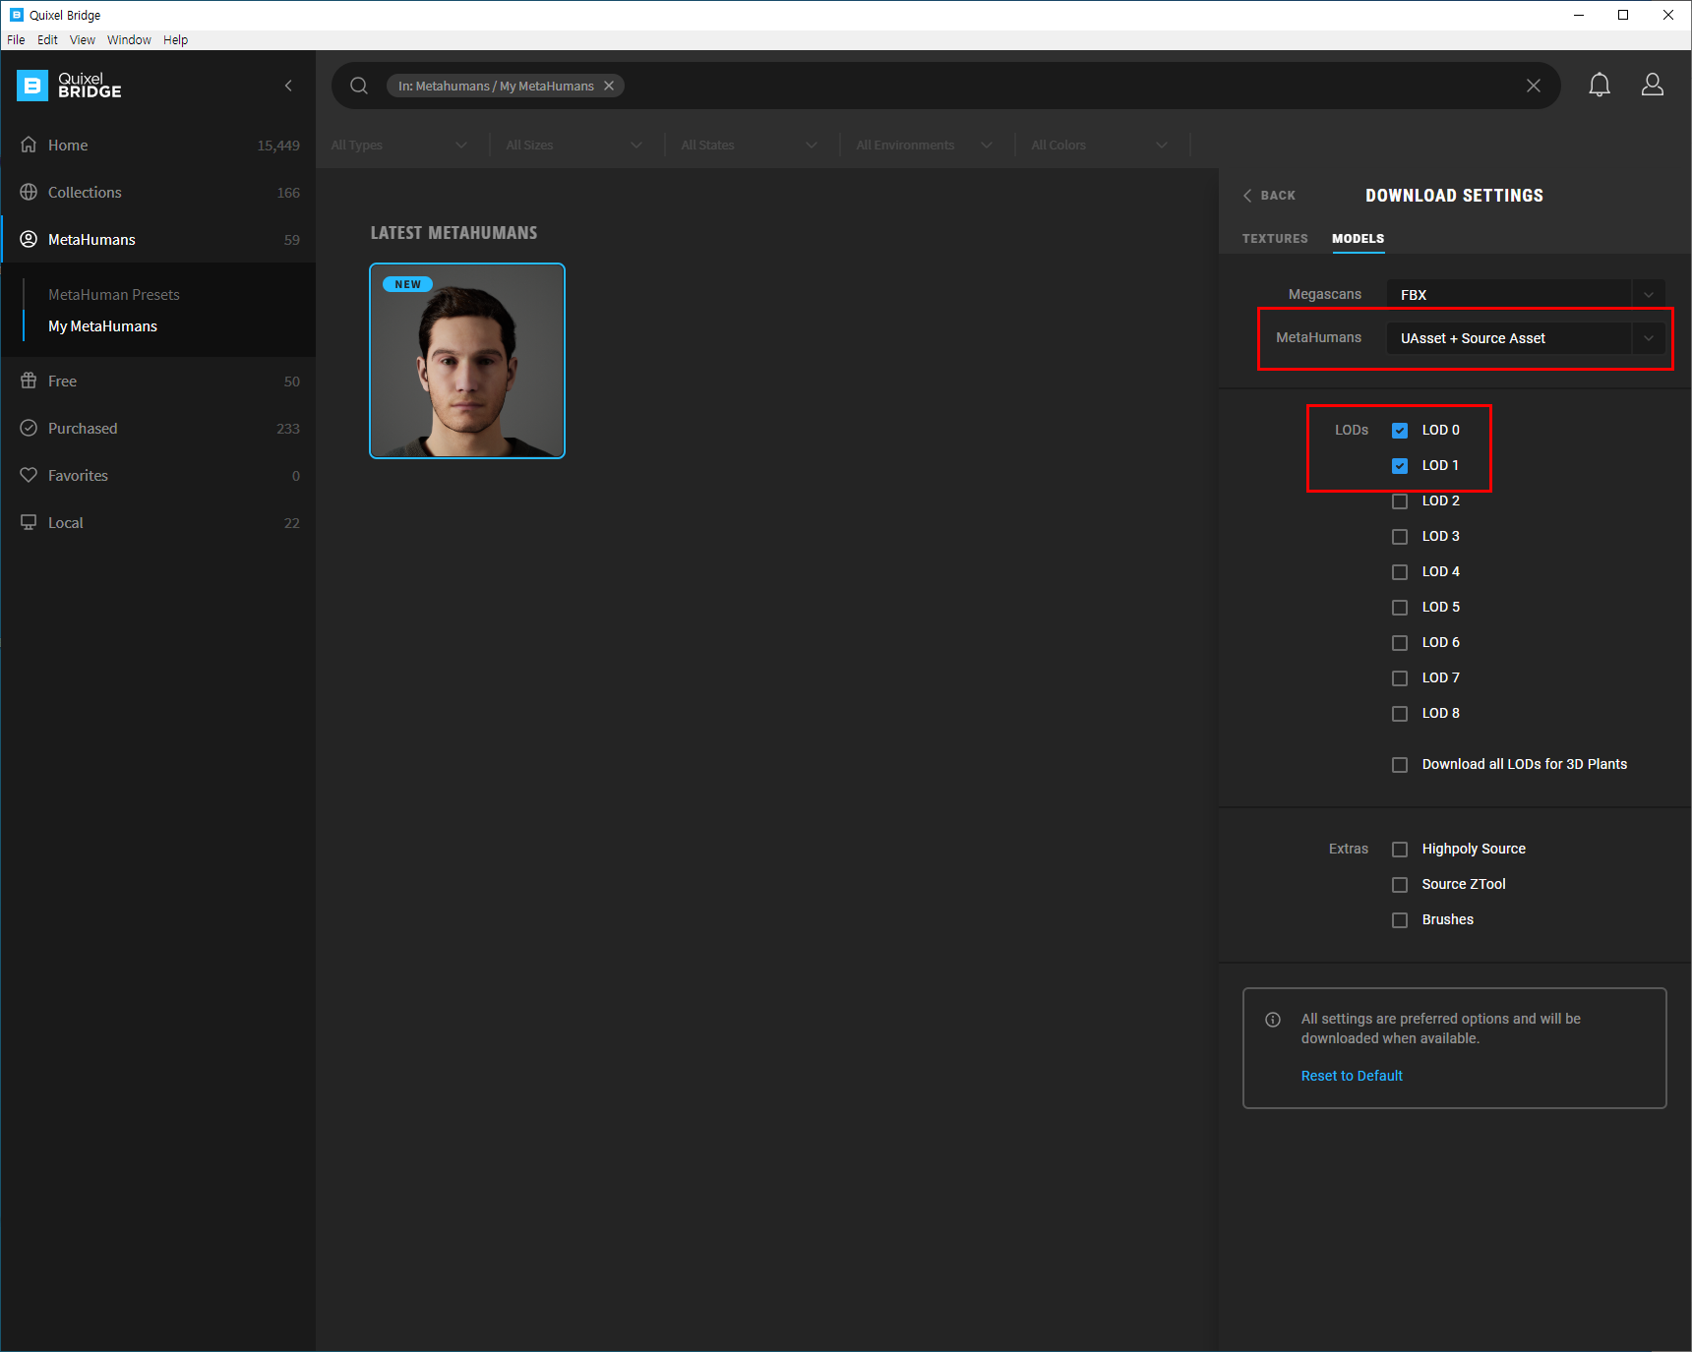Open the Favorites section
The height and width of the screenshot is (1352, 1692).
[x=158, y=475]
